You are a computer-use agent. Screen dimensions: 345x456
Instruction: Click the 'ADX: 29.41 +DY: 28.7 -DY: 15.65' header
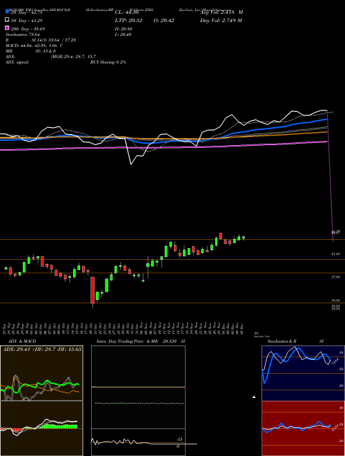pos(42,349)
